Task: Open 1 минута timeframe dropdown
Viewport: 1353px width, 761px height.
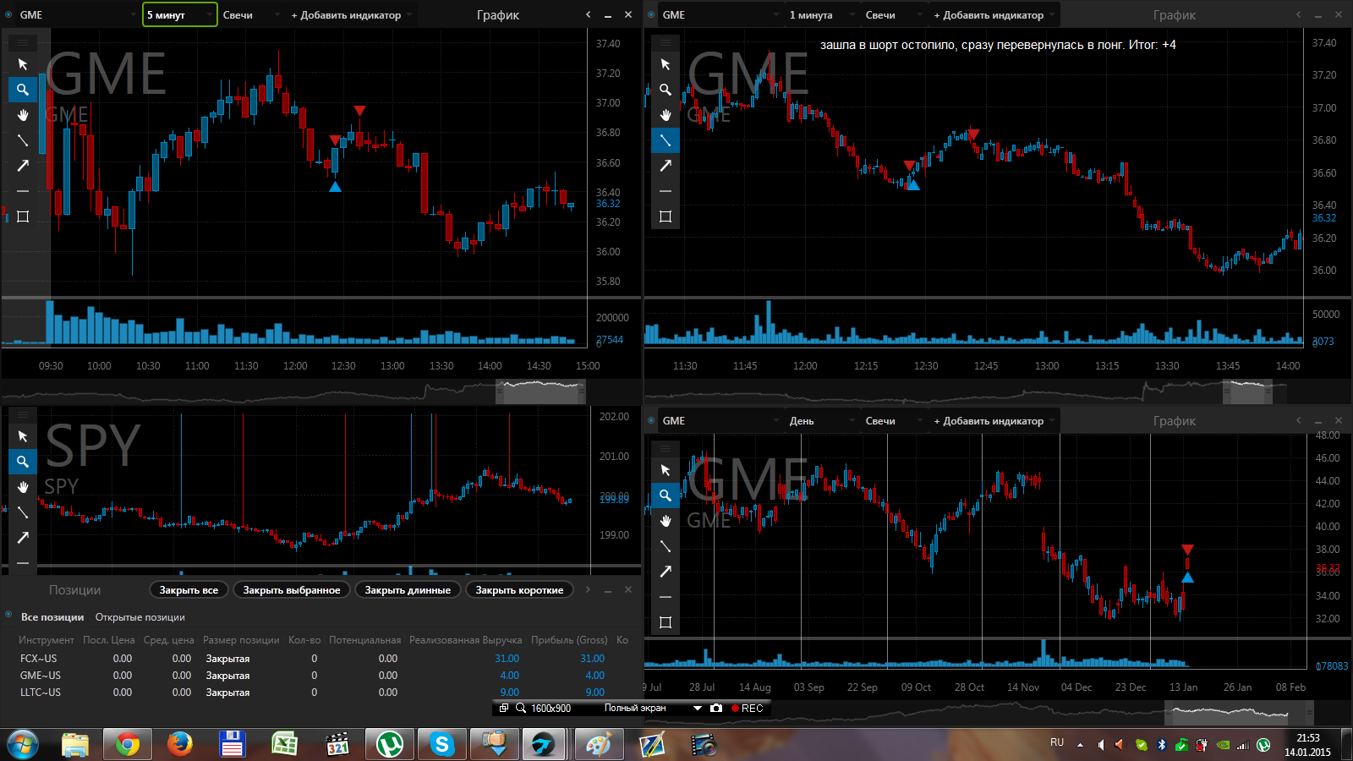Action: coord(821,14)
